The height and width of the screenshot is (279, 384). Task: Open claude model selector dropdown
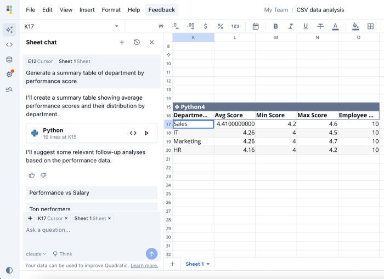coord(36,254)
